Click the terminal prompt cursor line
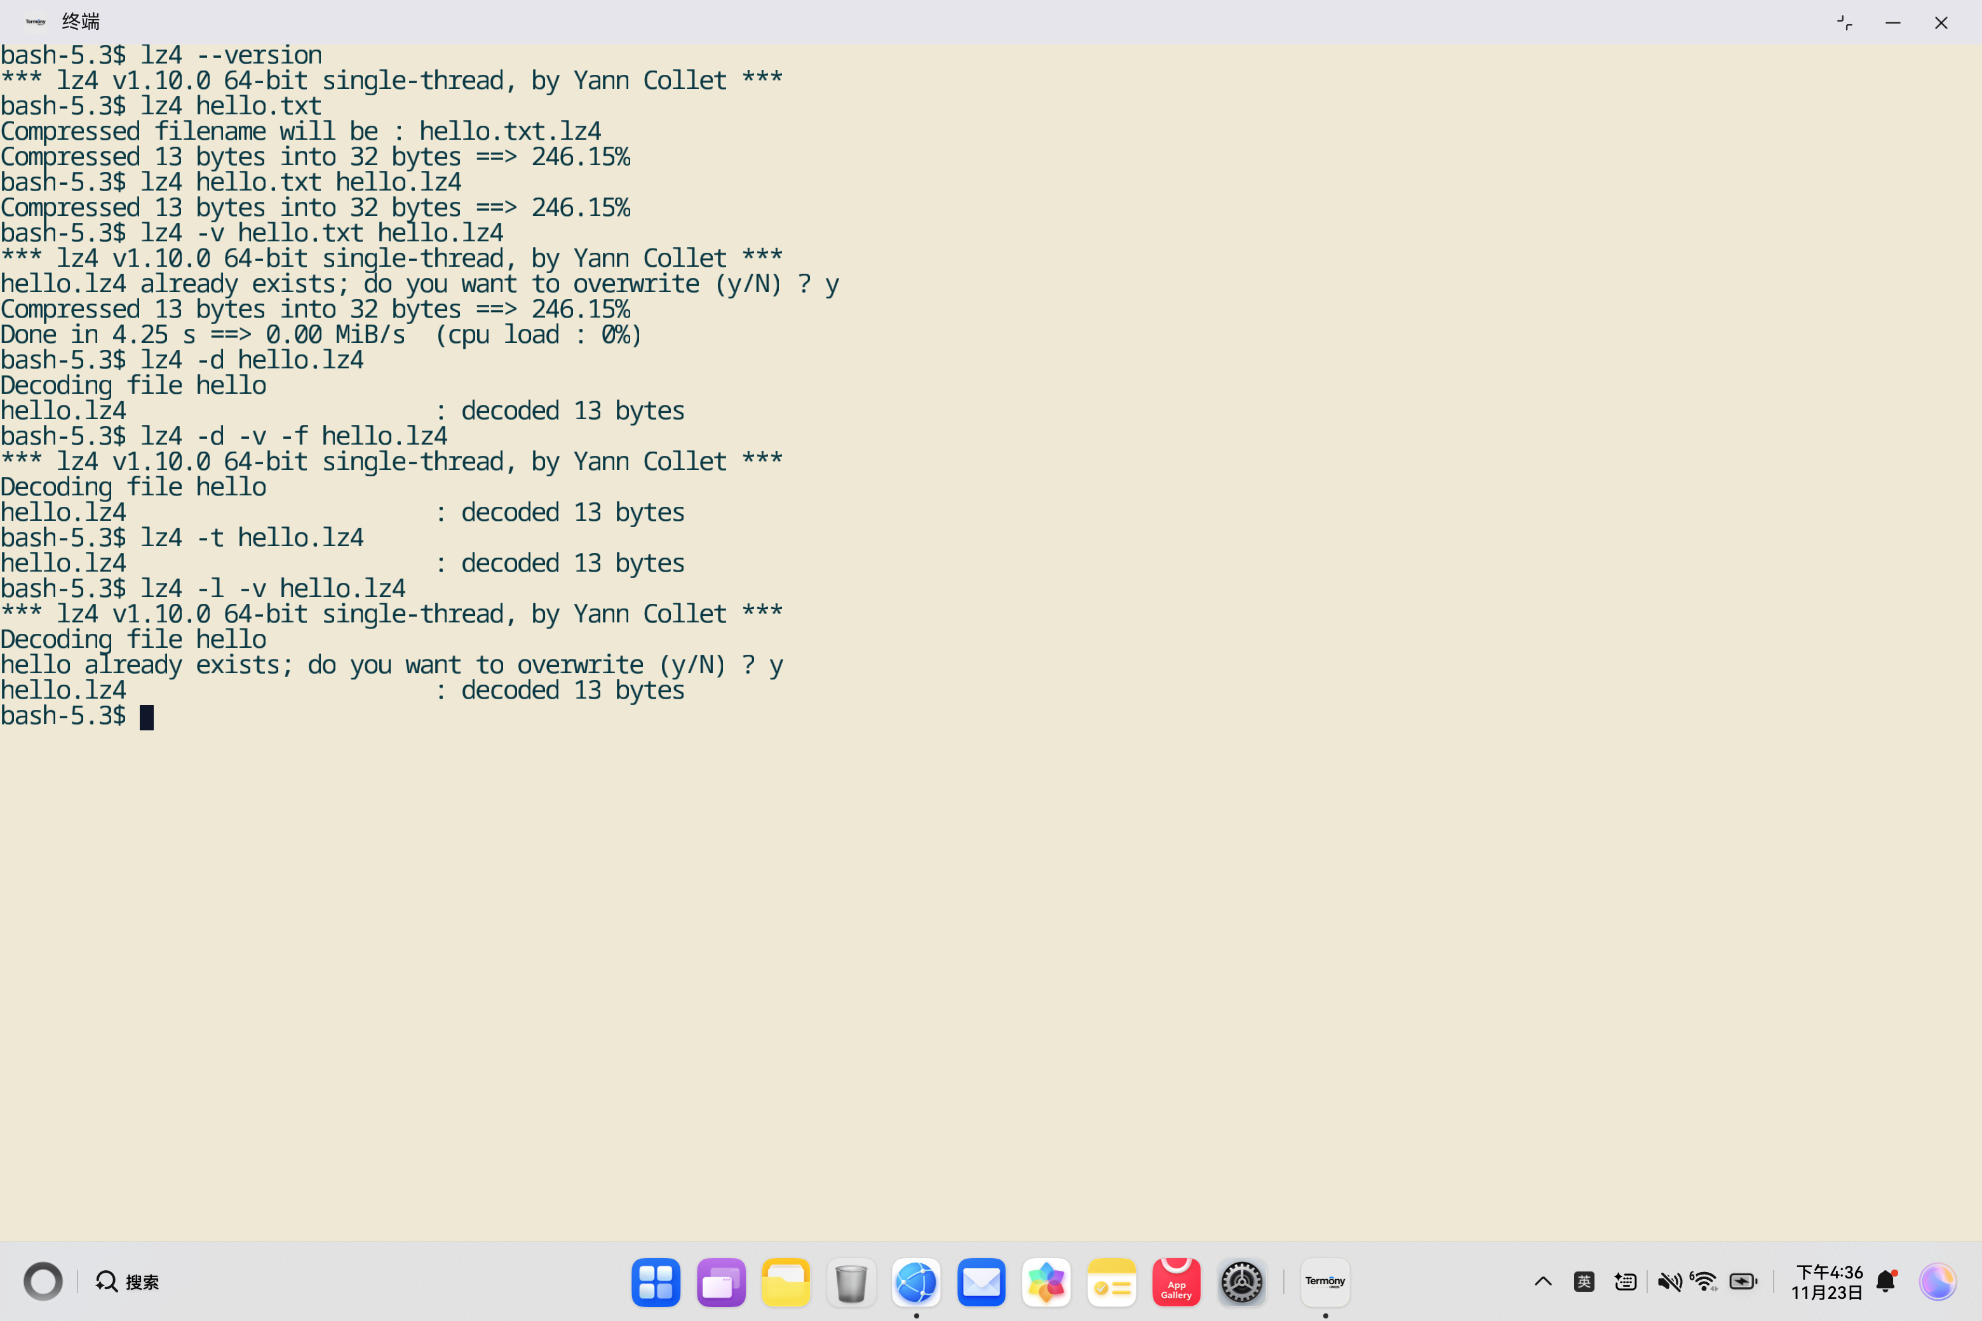1982x1321 pixels. (147, 717)
